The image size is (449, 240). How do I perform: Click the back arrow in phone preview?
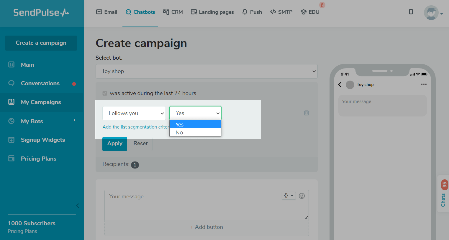tap(340, 85)
